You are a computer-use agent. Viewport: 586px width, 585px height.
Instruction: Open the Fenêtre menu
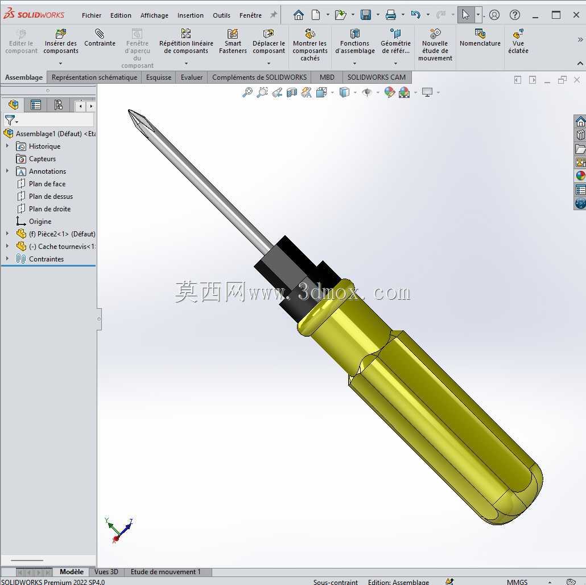250,15
